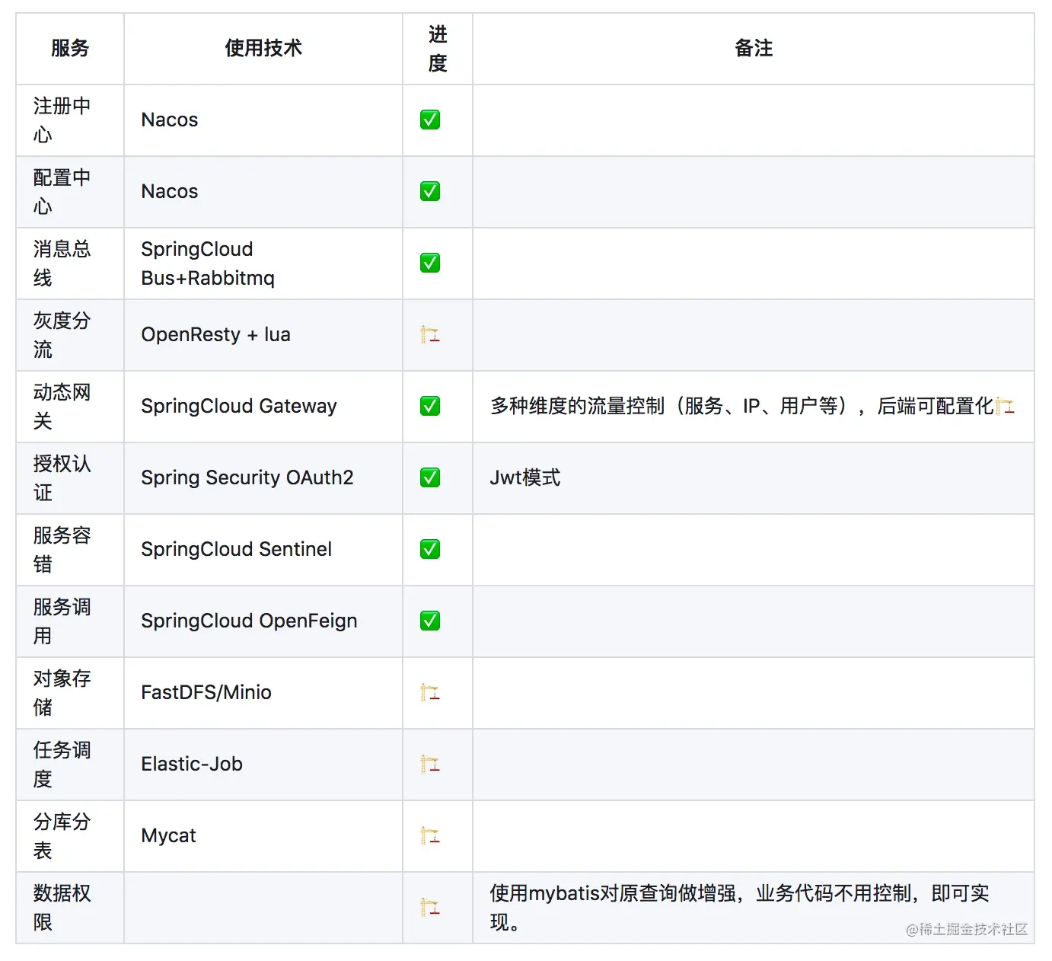Image resolution: width=1052 pixels, height=961 pixels.
Task: Click the crane icon after 后端可配置化
Action: 1005,406
